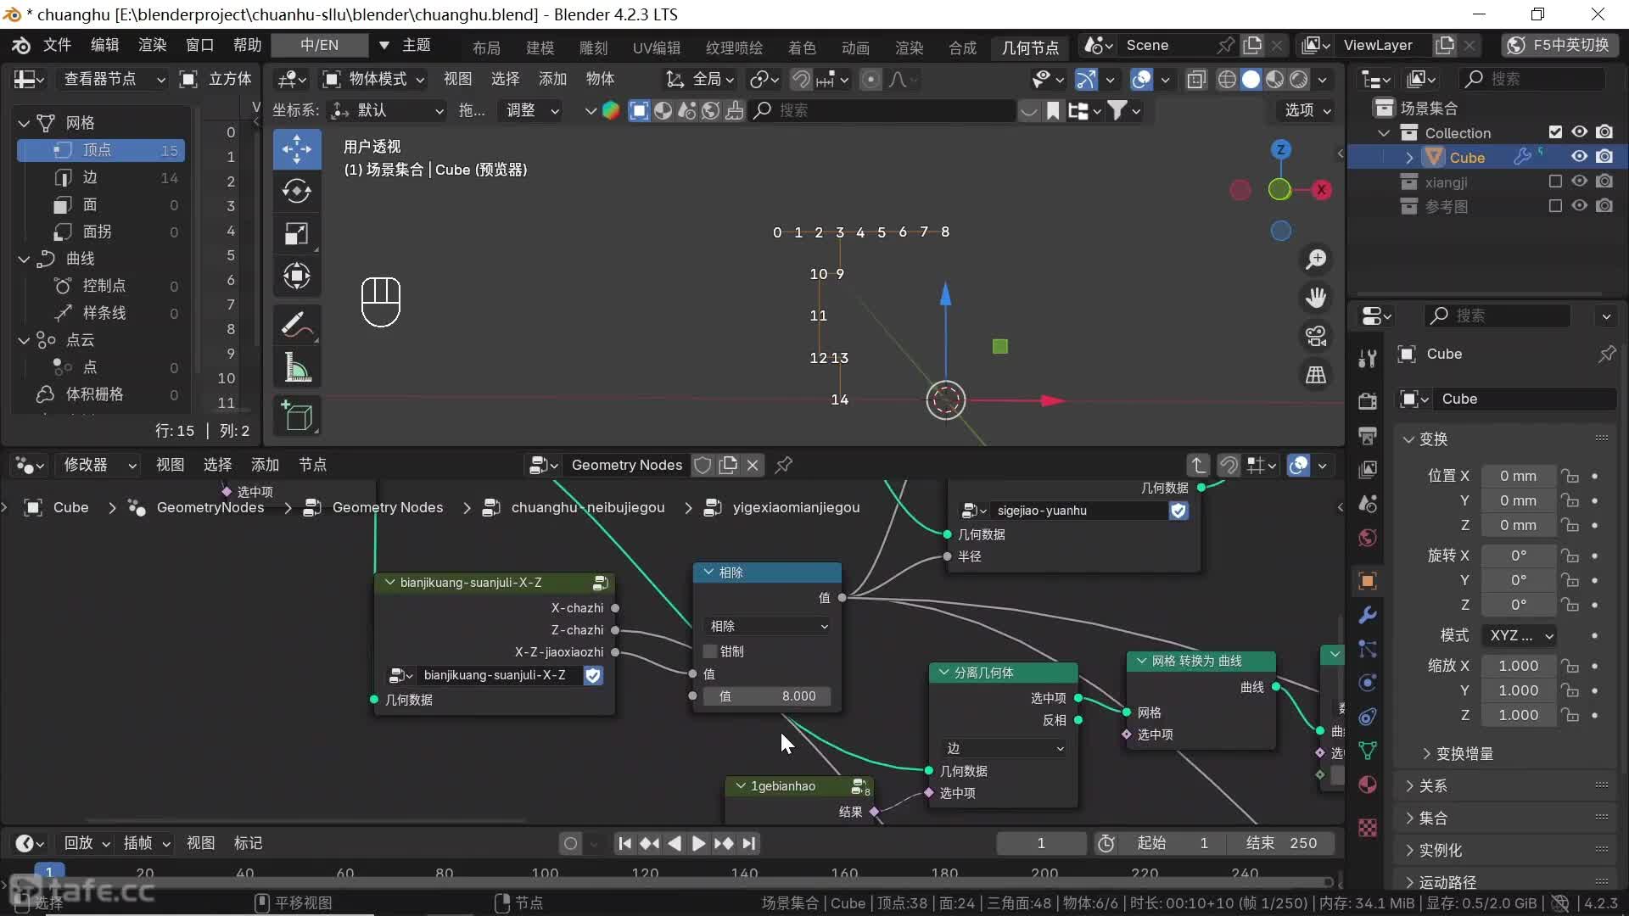Toggle camera view icon in viewport
1629x916 pixels.
[x=1316, y=337]
